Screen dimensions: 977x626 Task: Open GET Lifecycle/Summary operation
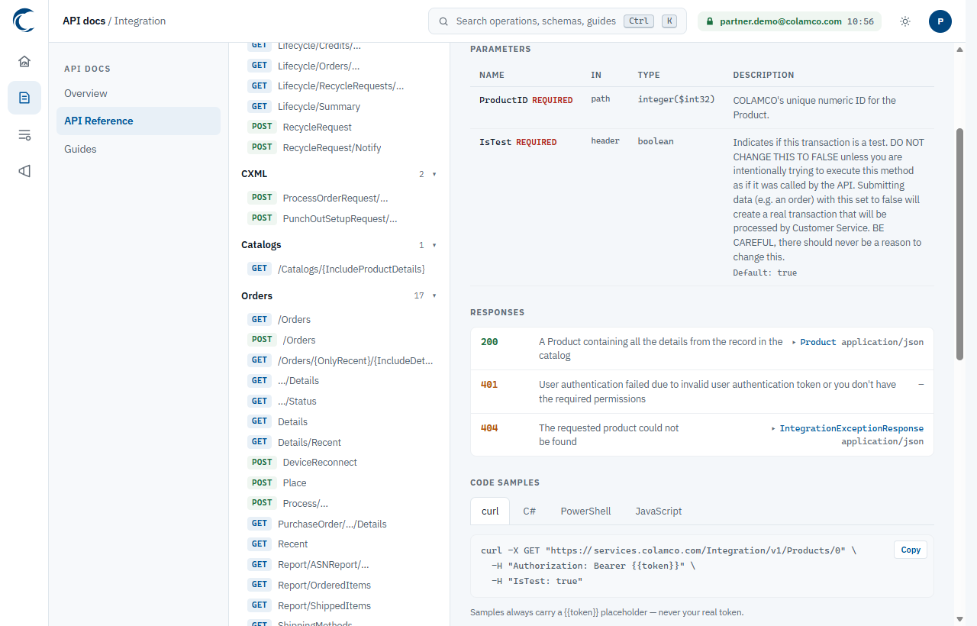pyautogui.click(x=340, y=107)
